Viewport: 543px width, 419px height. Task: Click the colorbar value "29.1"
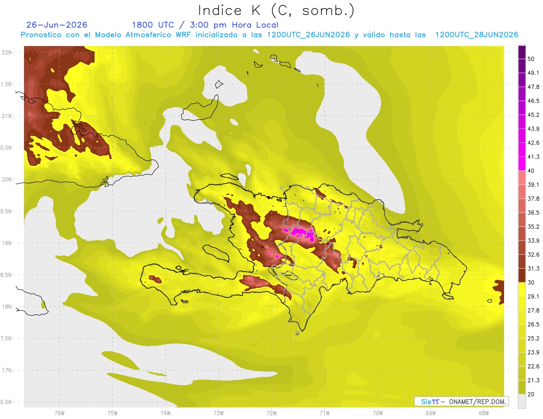click(533, 297)
